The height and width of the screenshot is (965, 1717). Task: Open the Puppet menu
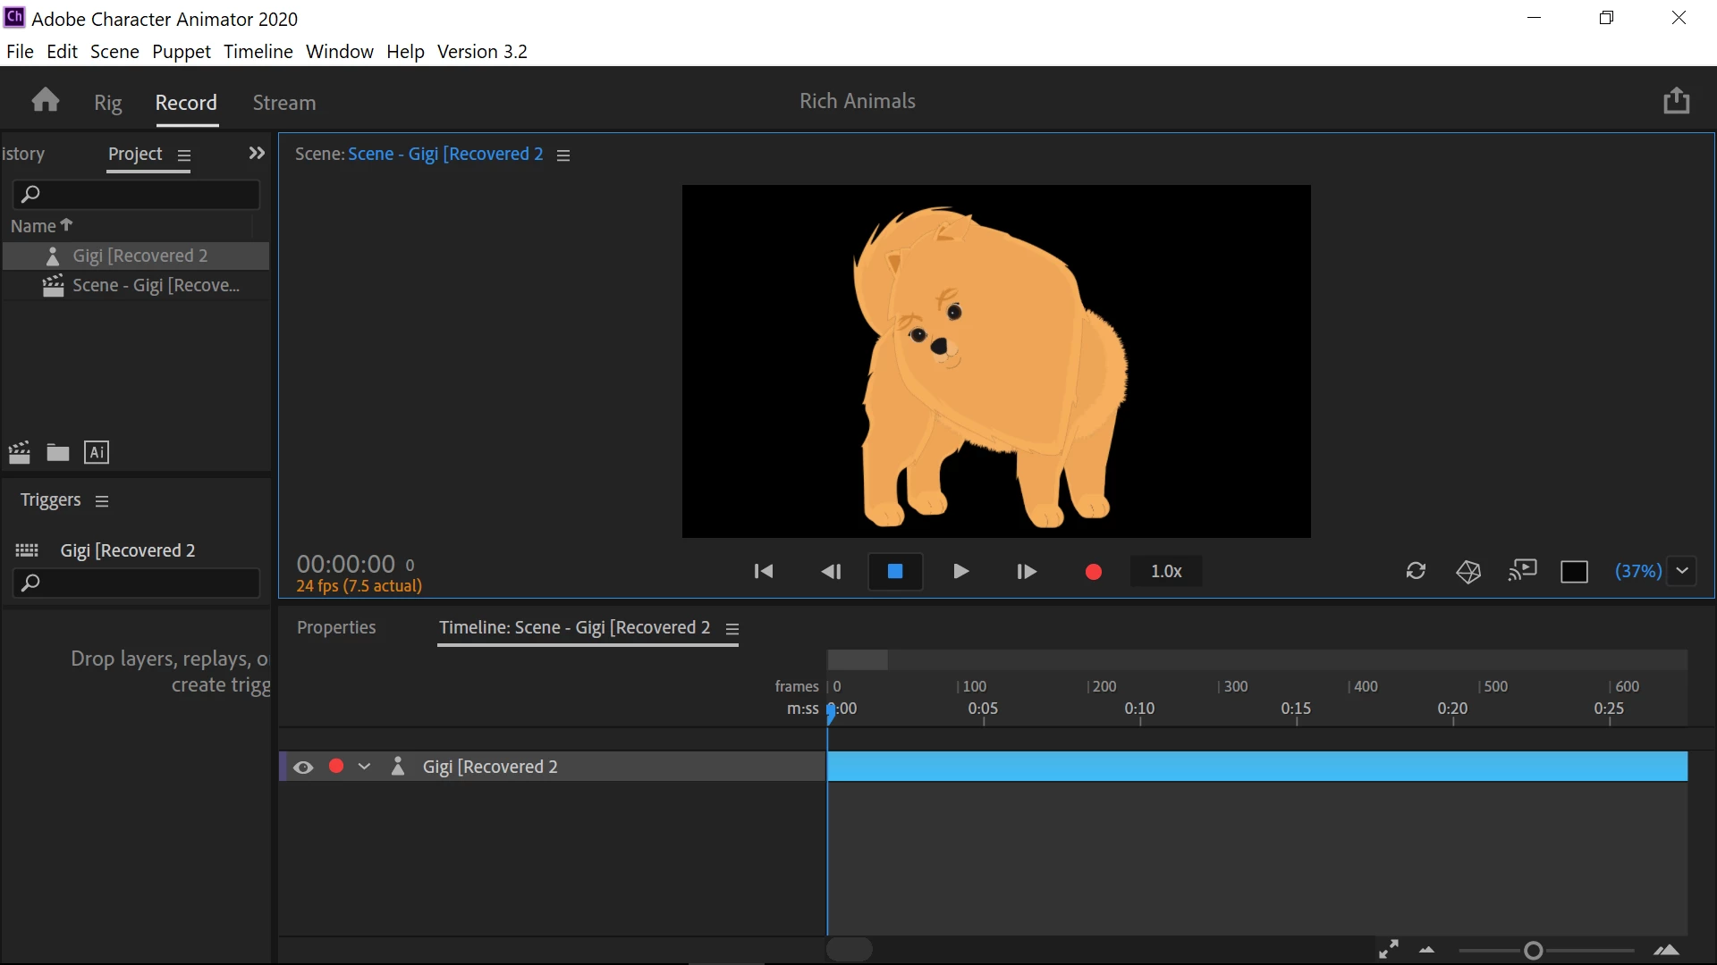181,52
